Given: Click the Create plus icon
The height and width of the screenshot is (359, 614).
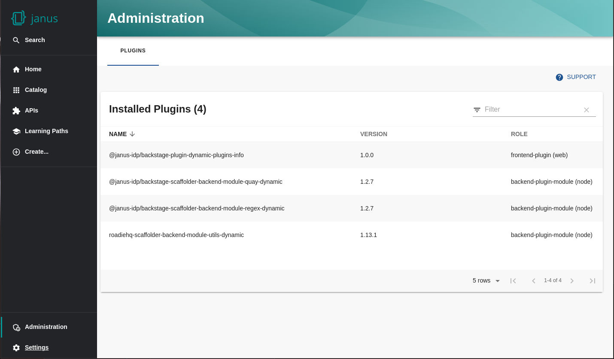Looking at the screenshot, I should 16,152.
